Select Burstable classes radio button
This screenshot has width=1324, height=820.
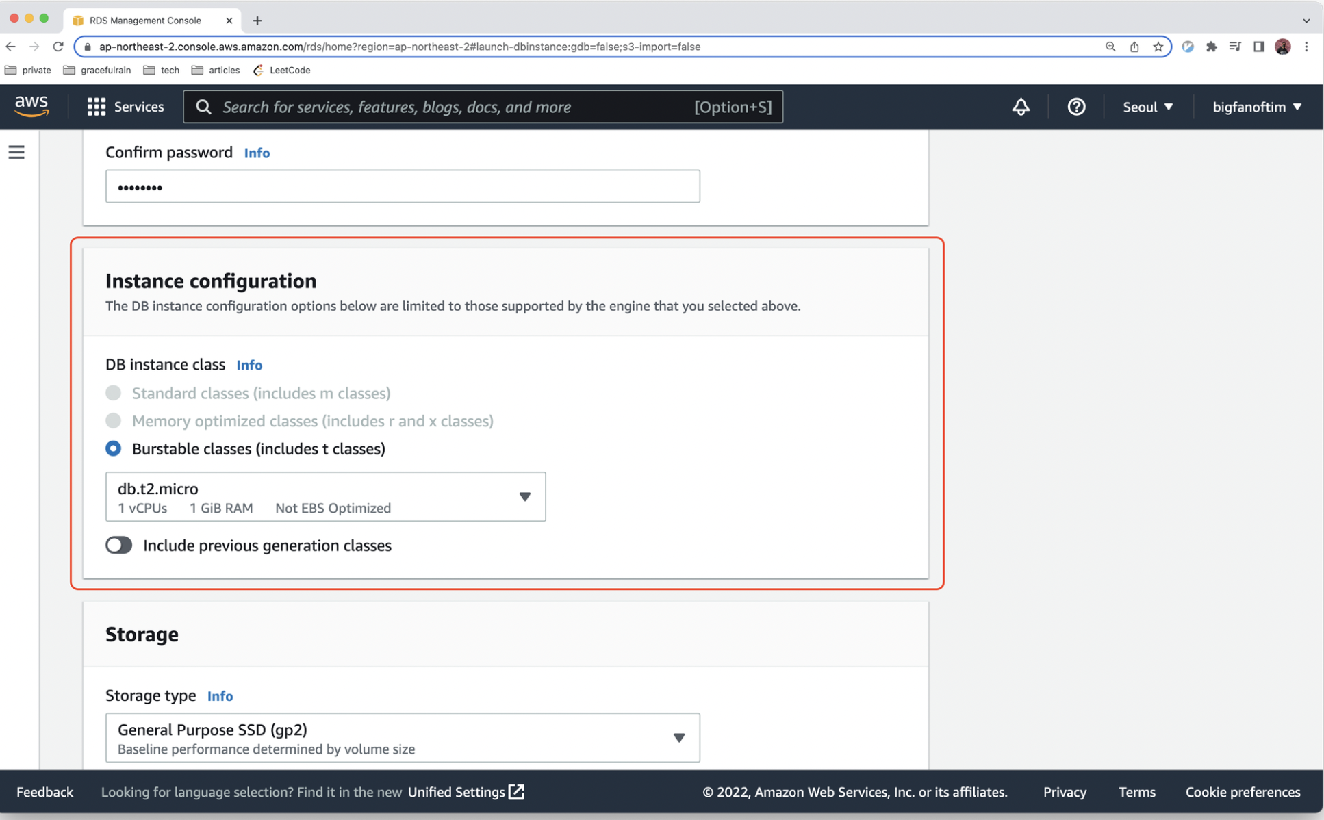click(x=114, y=448)
